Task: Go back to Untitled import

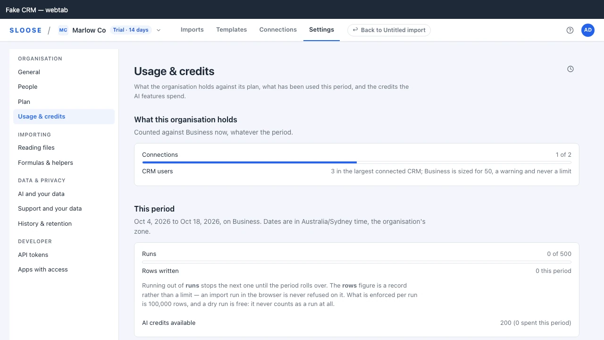Action: pyautogui.click(x=389, y=30)
